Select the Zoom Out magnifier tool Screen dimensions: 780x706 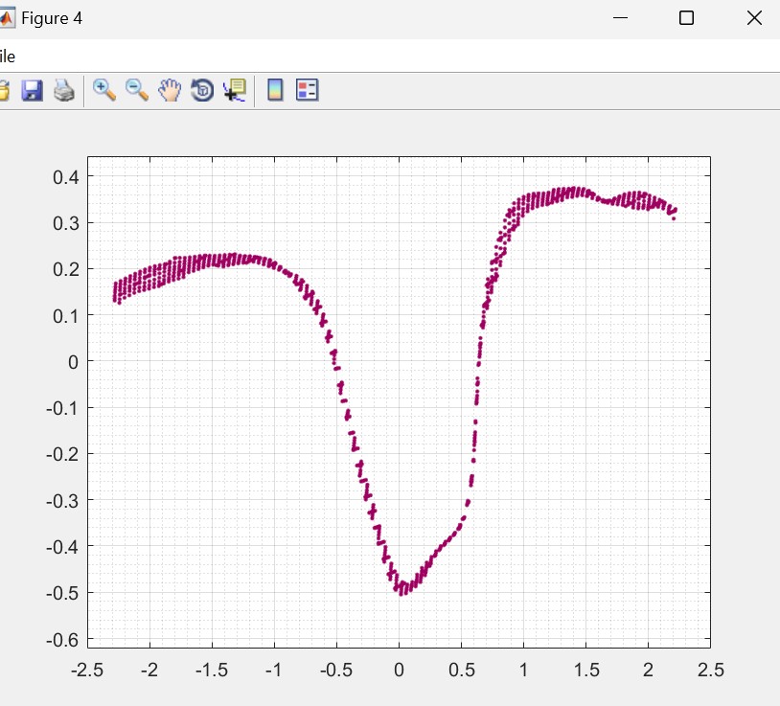tap(137, 91)
